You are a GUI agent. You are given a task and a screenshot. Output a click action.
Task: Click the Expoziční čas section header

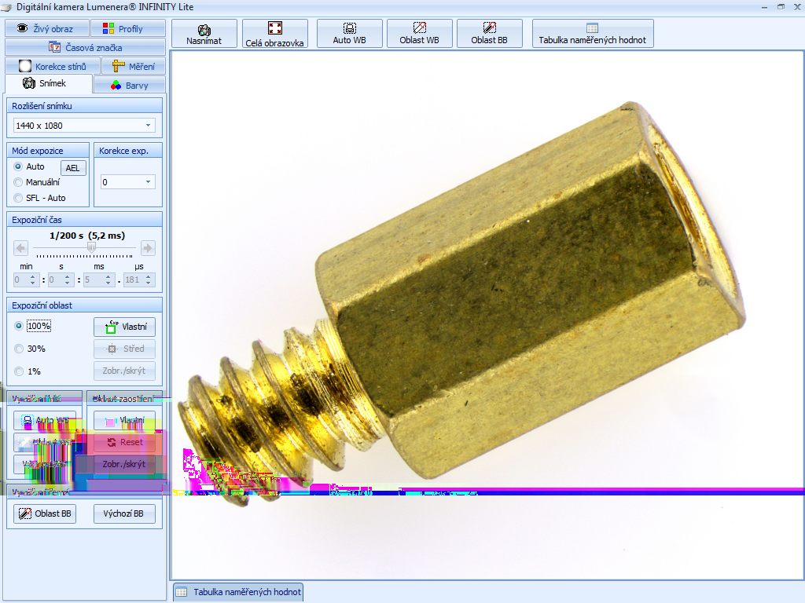[85, 220]
